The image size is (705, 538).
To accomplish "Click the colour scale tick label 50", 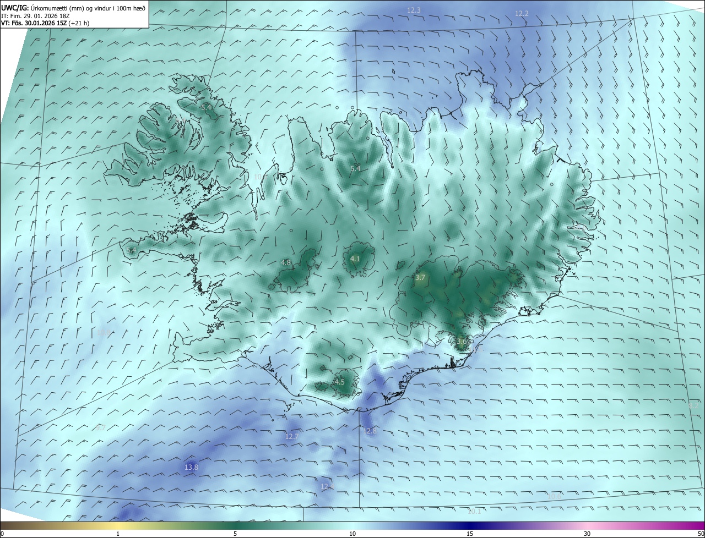I will pos(701,534).
